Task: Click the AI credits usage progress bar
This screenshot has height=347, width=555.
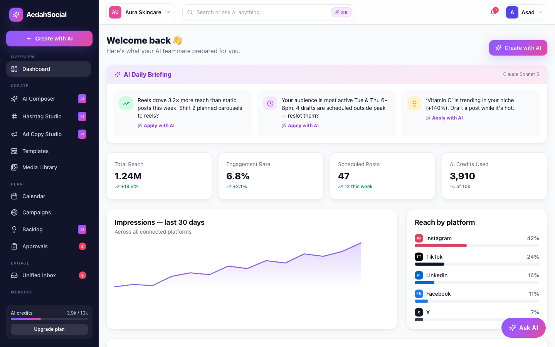Action: [x=49, y=319]
